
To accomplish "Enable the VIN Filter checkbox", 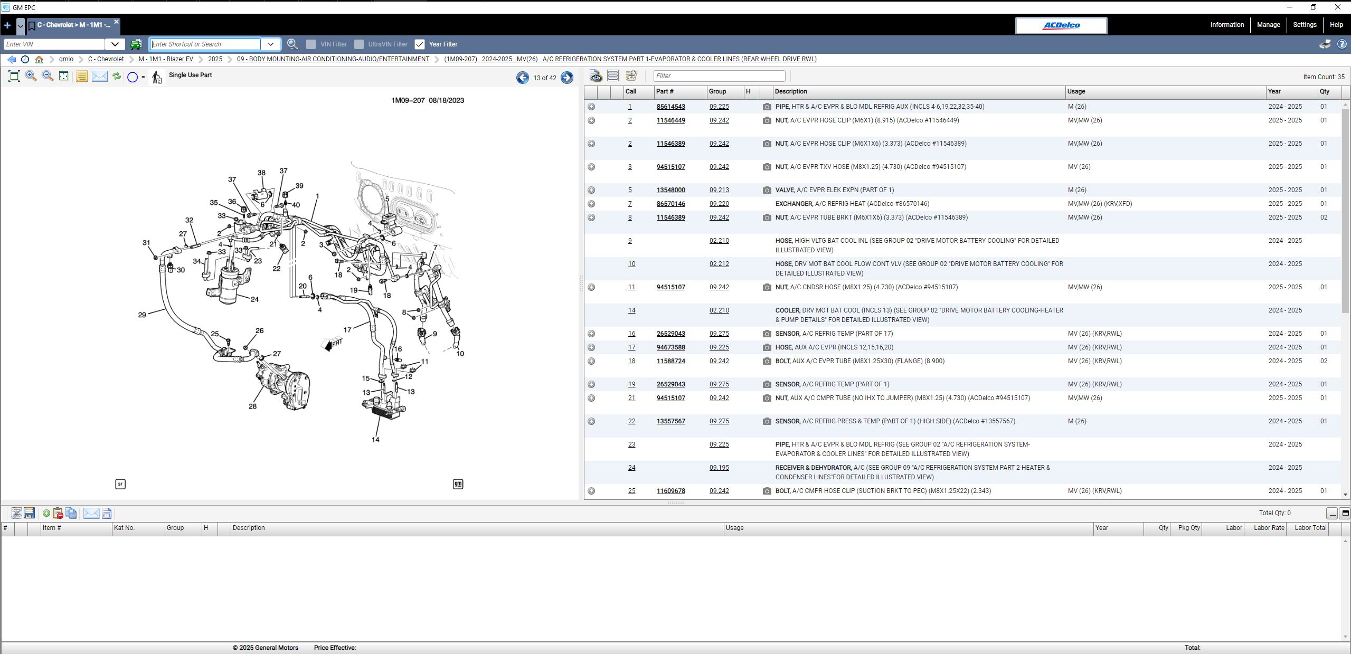I will click(311, 44).
